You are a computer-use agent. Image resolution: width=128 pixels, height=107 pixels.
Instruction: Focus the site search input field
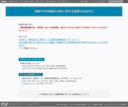116,2
